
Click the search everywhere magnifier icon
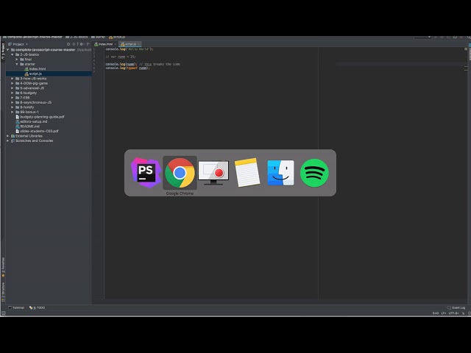pyautogui.click(x=469, y=38)
